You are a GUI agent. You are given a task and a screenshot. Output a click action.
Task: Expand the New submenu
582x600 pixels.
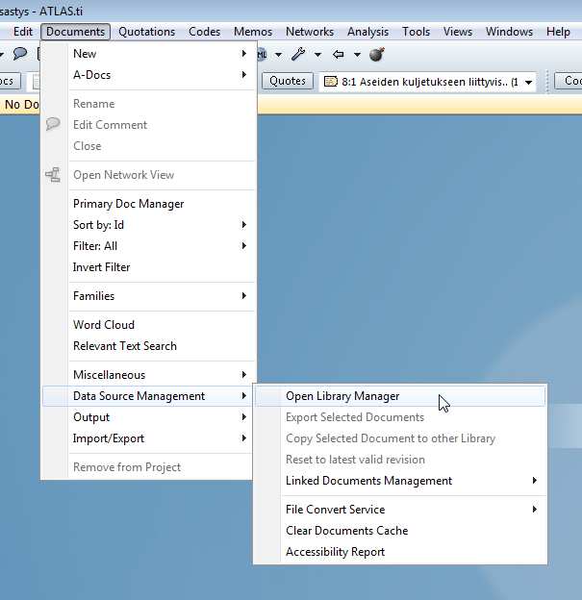(x=148, y=54)
